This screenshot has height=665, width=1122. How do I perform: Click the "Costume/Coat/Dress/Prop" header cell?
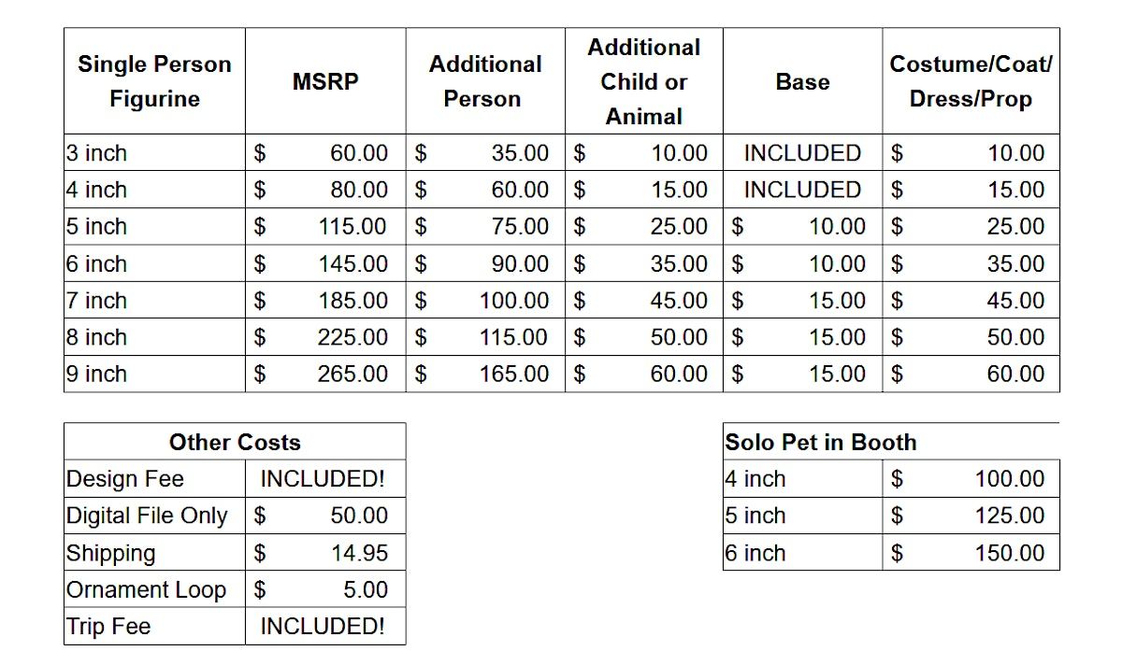(x=971, y=81)
